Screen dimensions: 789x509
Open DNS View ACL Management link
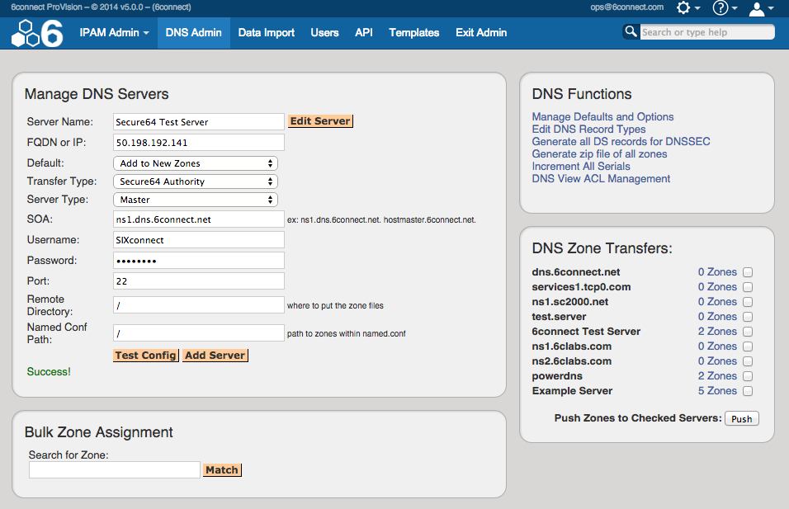point(601,178)
